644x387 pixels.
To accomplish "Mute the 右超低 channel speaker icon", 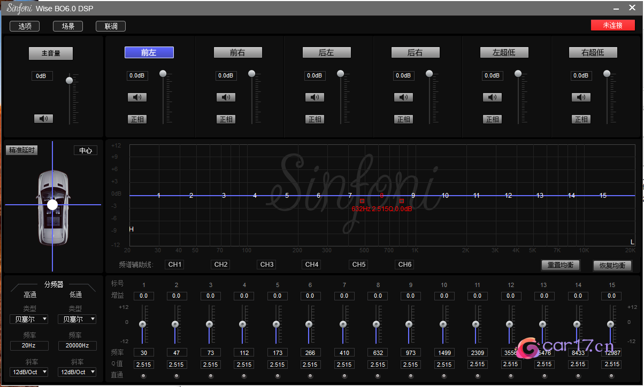I will 581,97.
